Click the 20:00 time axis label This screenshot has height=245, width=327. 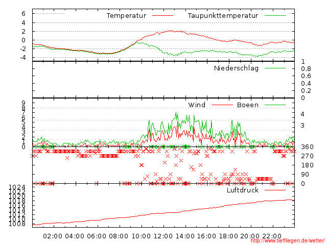(x=250, y=236)
